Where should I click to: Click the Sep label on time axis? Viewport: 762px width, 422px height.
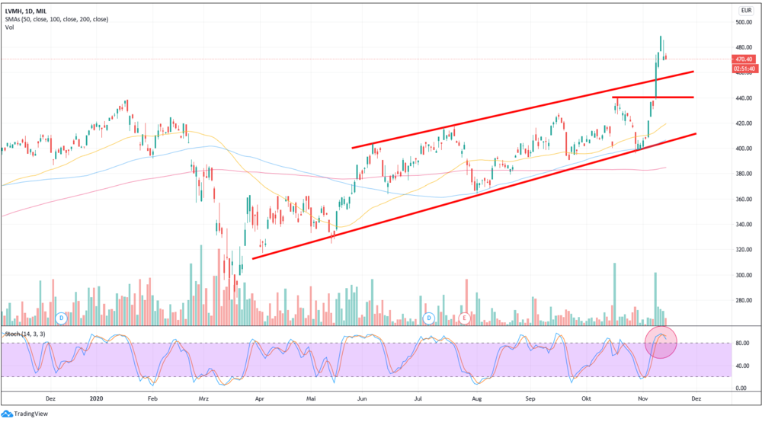(530, 398)
